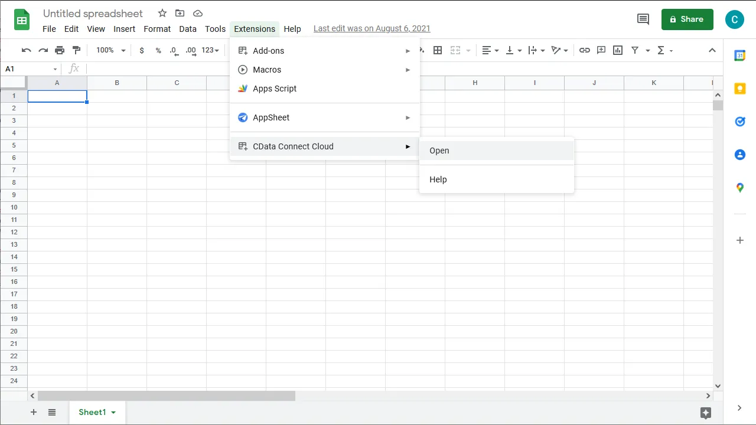Hide the menus with collapse chevron
The height and width of the screenshot is (425, 756).
click(x=712, y=50)
